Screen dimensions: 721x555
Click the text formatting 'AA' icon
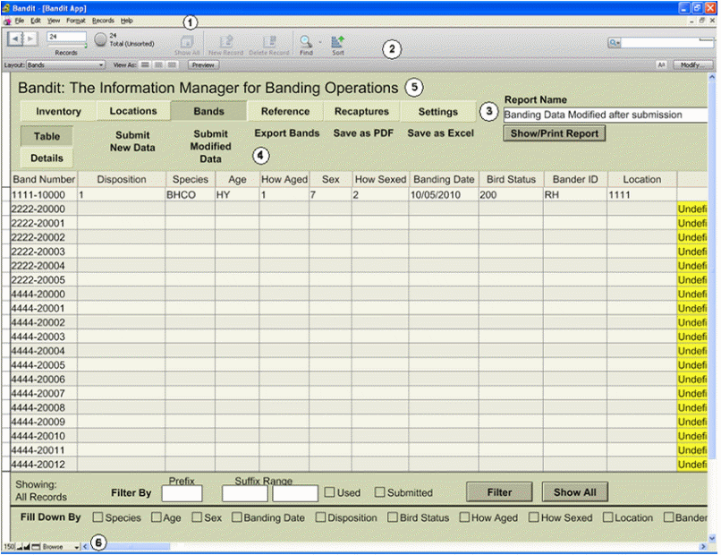661,65
